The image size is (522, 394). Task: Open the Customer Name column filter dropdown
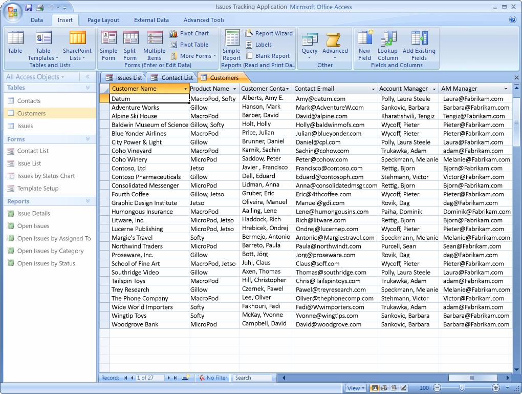click(185, 89)
